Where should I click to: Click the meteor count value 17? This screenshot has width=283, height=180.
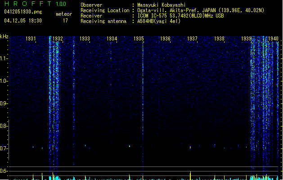coord(65,21)
